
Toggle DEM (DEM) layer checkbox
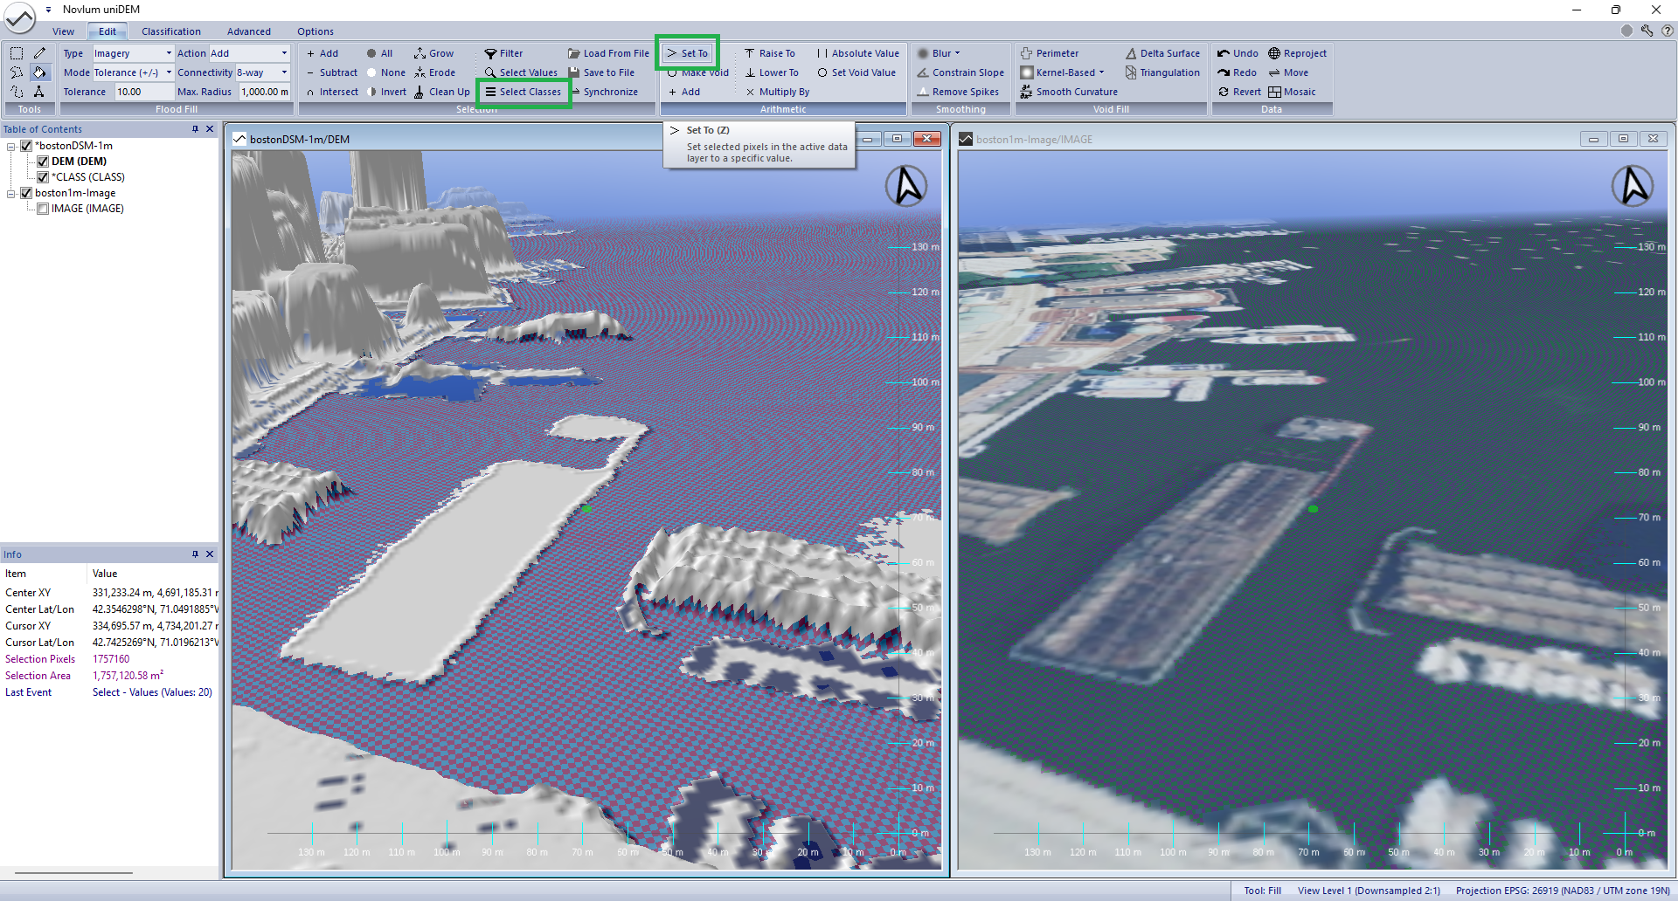[x=42, y=162]
